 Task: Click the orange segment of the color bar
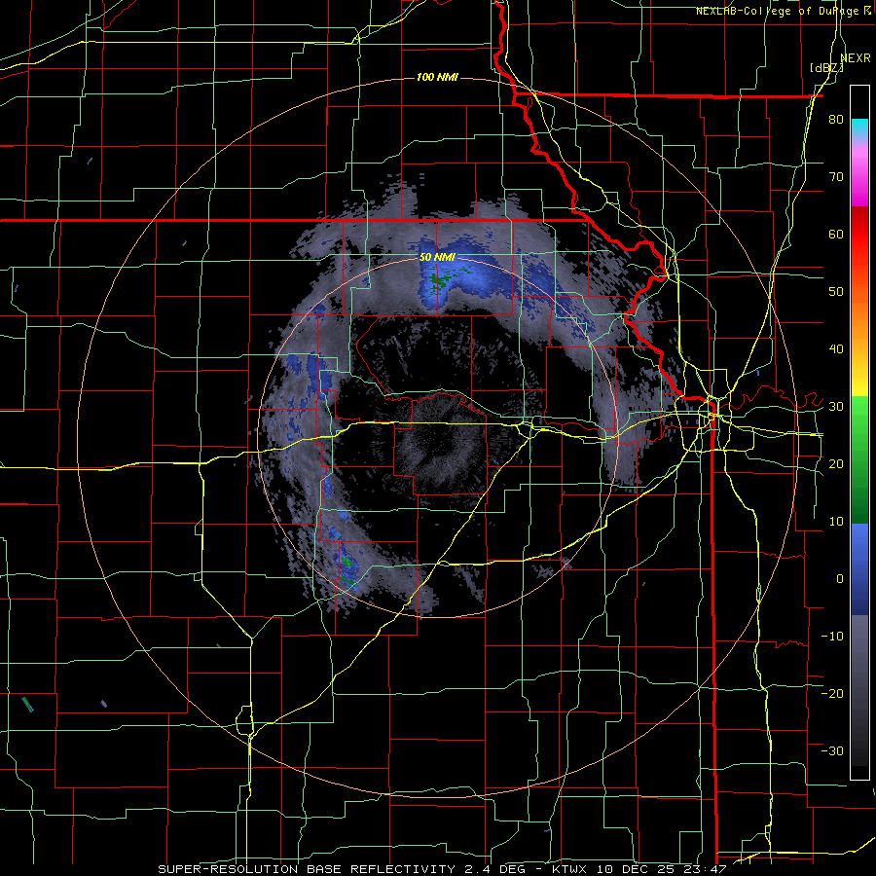point(859,324)
